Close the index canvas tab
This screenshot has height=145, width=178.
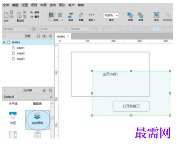pos(68,36)
